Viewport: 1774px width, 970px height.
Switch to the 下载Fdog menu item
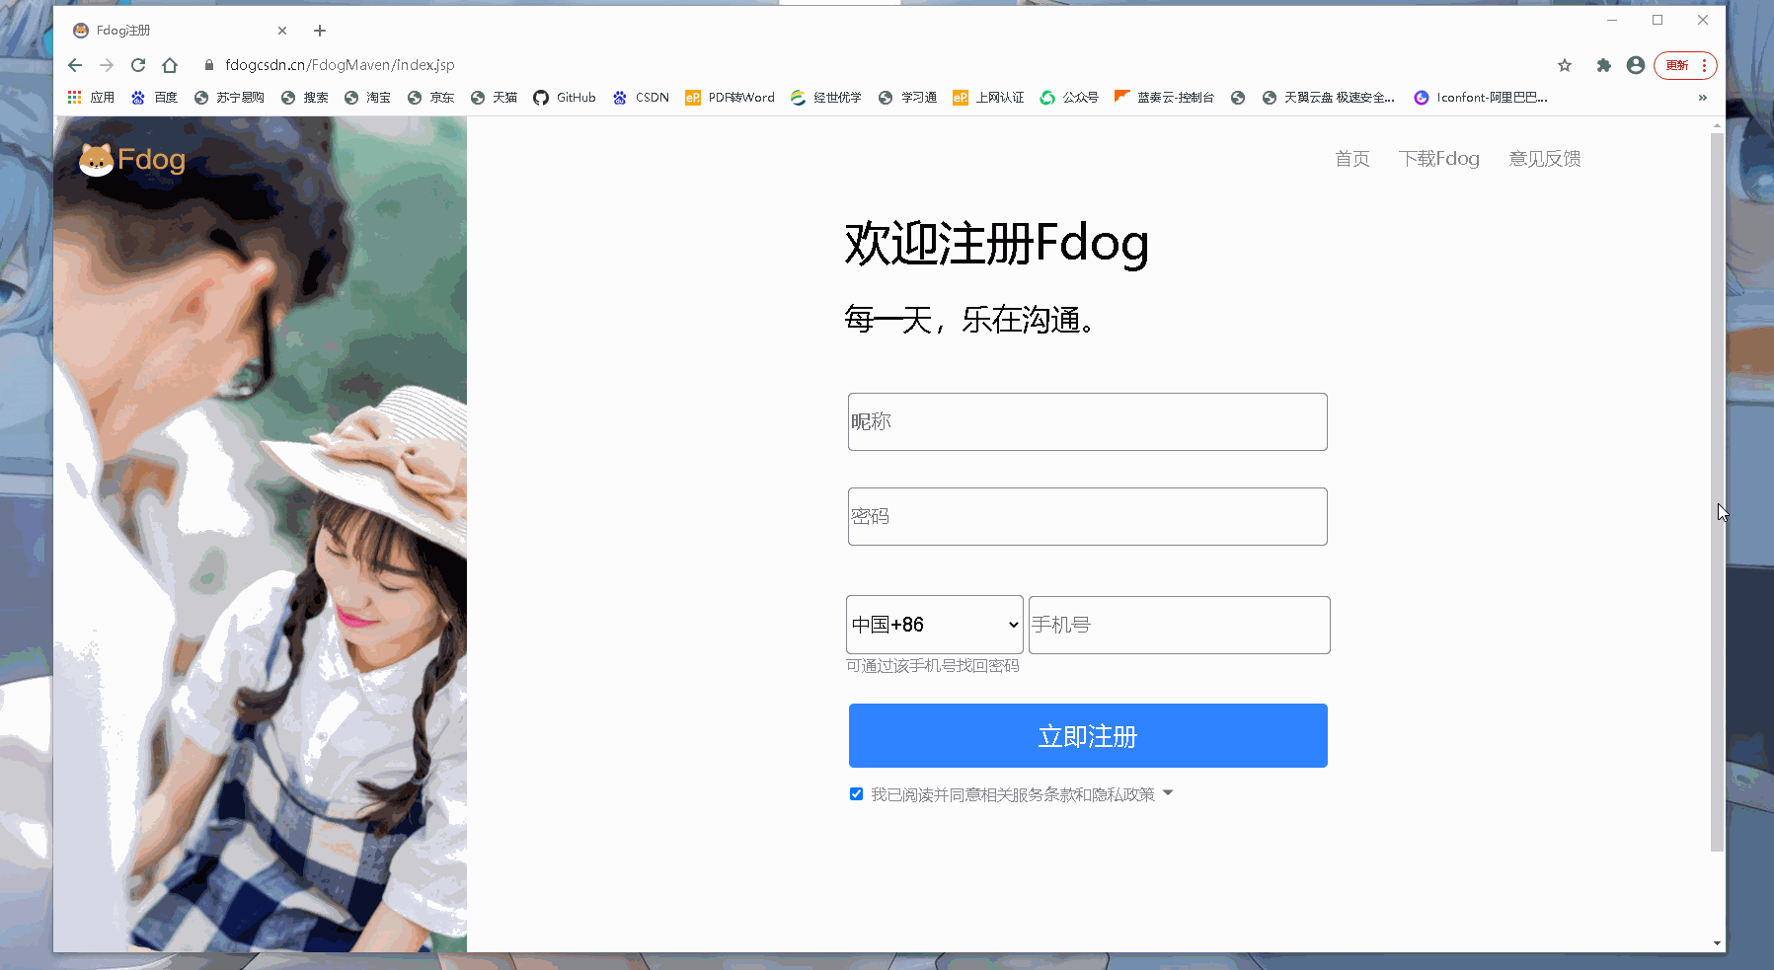1440,159
